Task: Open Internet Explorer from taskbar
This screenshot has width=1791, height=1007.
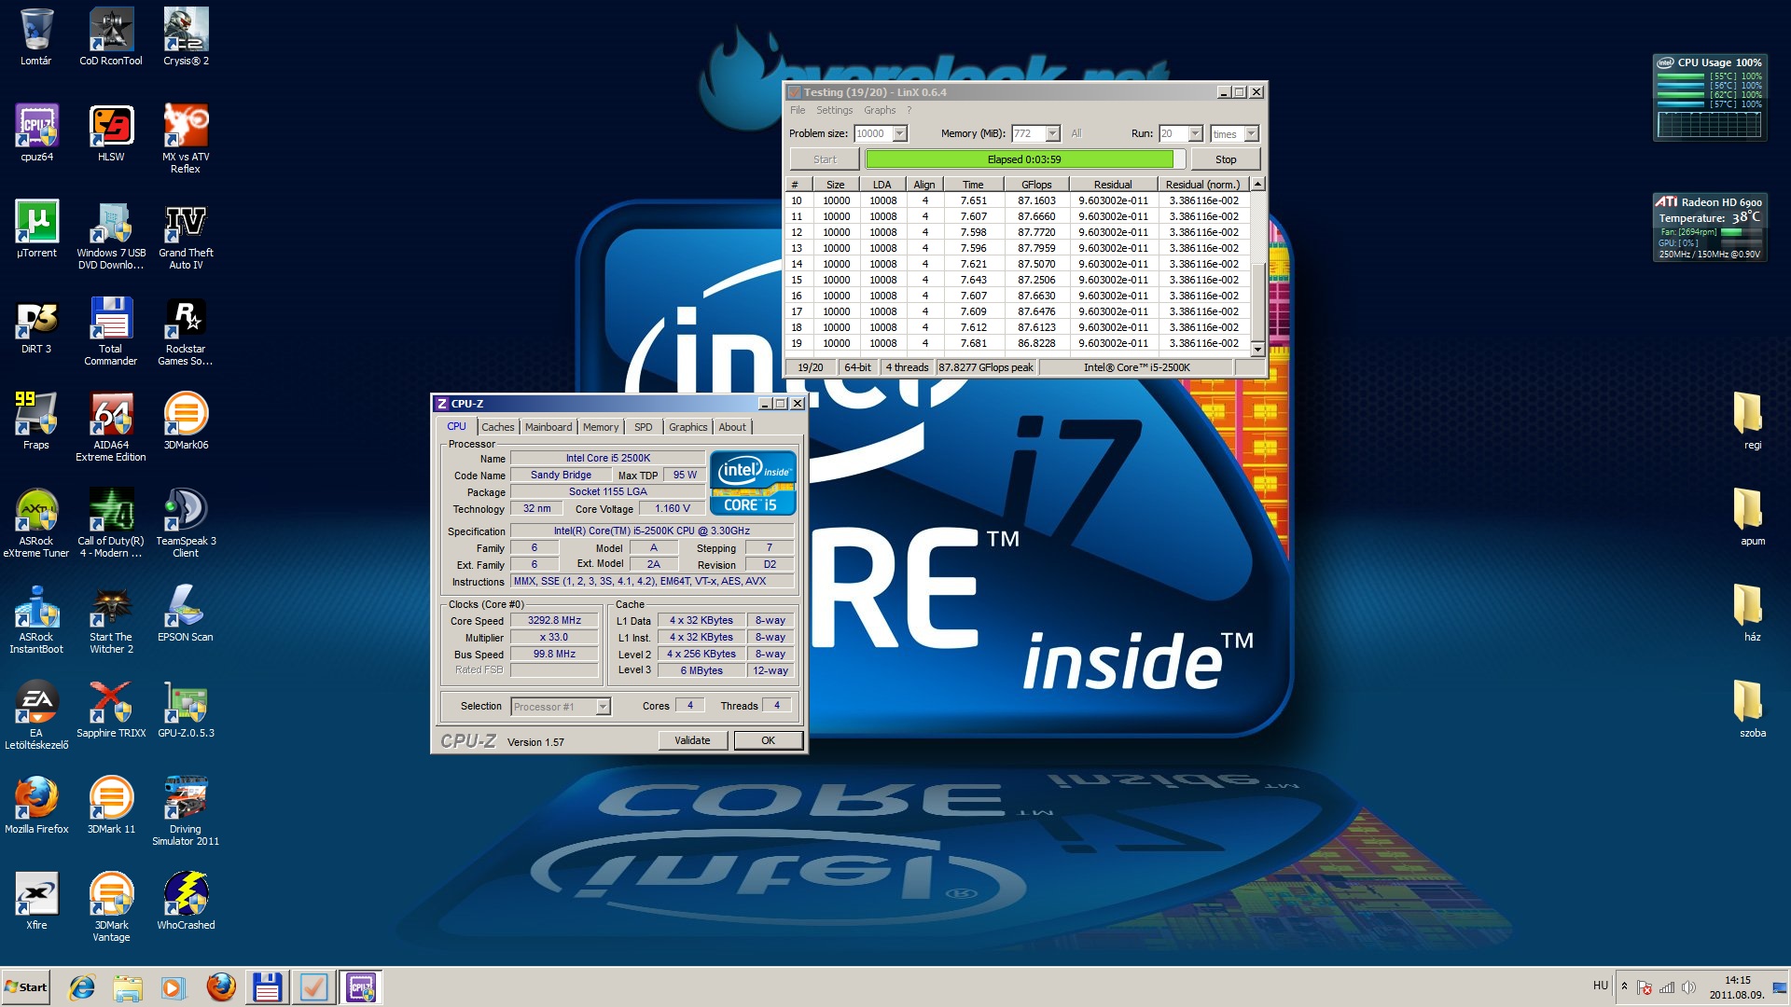Action: [82, 987]
